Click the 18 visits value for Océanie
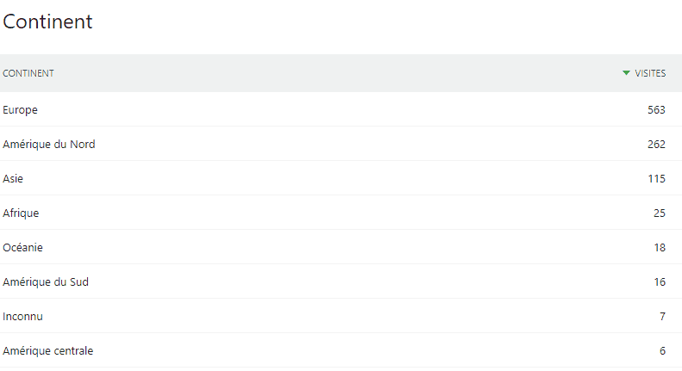This screenshot has width=682, height=371. (660, 248)
